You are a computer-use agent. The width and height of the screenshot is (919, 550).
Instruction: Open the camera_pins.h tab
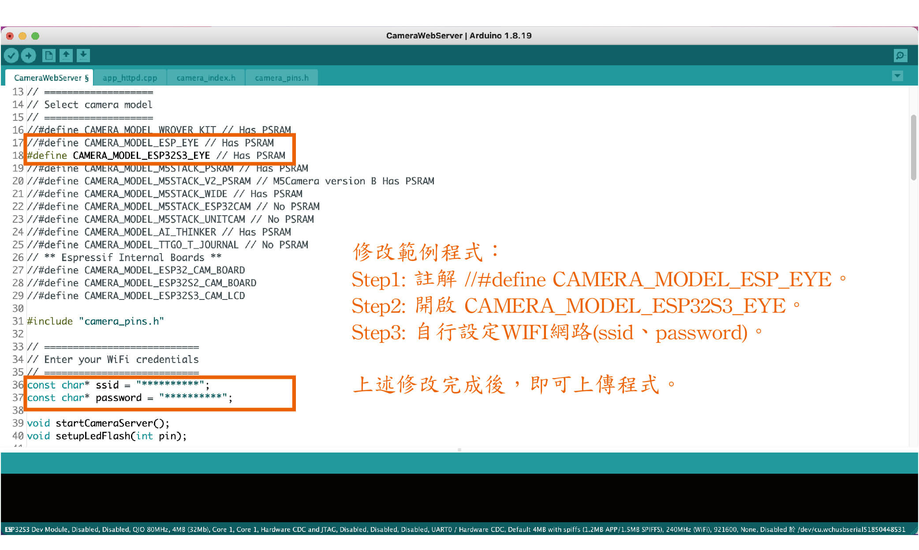282,78
